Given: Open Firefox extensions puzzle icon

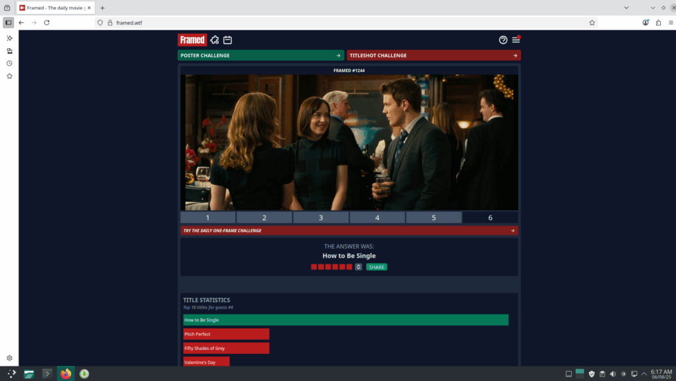Looking at the screenshot, I should pyautogui.click(x=658, y=22).
